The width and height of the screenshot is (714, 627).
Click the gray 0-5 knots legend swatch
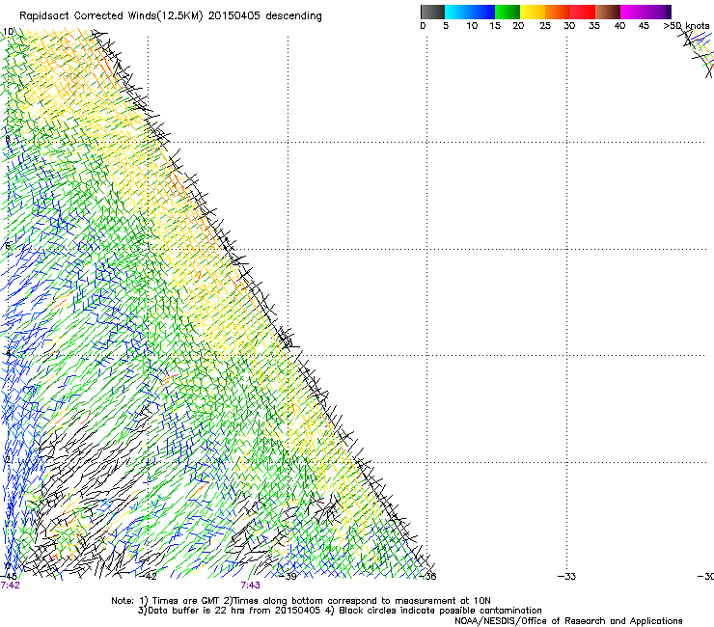point(432,12)
